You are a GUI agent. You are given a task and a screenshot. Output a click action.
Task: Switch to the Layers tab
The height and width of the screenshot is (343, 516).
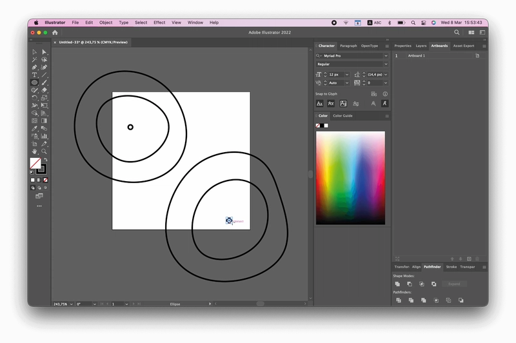tap(421, 46)
